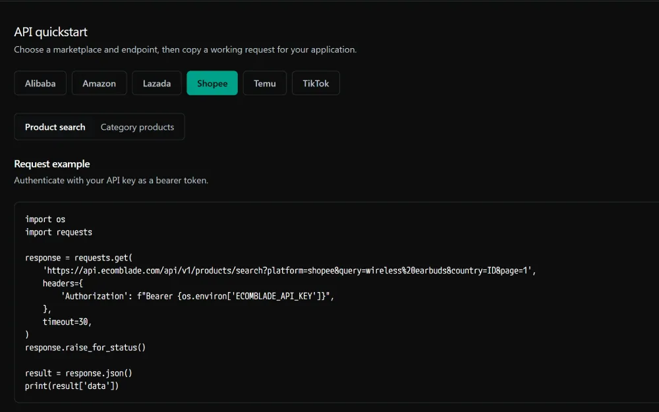Viewport: 659px width, 412px height.
Task: Click the 'headers={' code line
Action: click(x=63, y=283)
